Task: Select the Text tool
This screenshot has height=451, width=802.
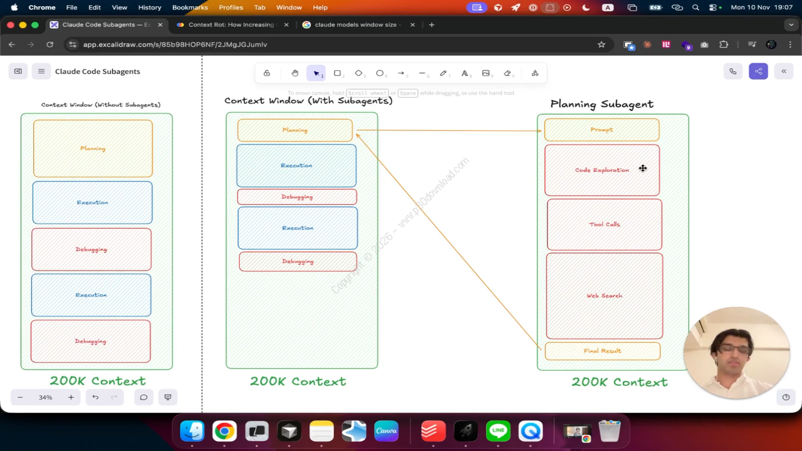Action: [465, 73]
